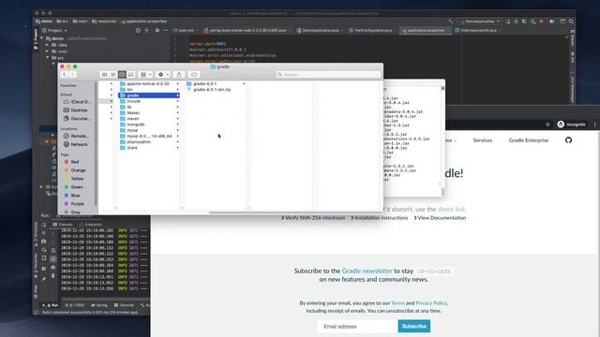Select the Blue tag in Finder
Image resolution: width=600 pixels, height=337 pixels.
(x=71, y=196)
